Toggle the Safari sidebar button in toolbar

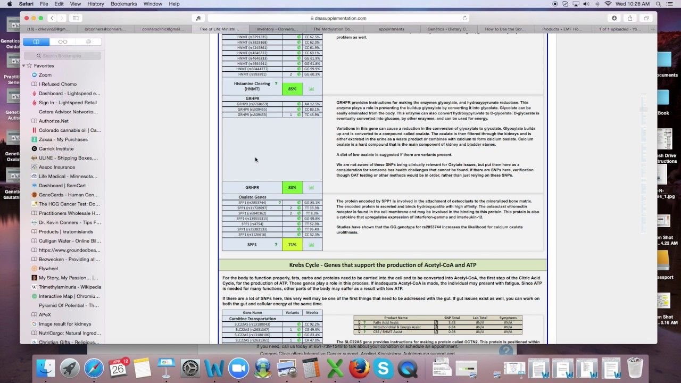point(76,18)
